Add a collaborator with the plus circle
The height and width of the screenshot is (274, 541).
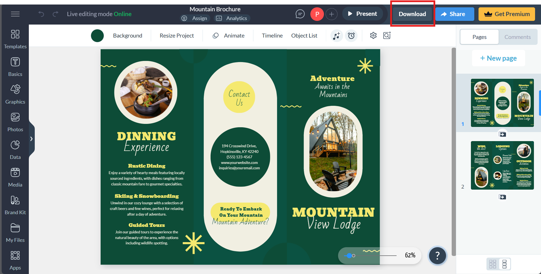[332, 14]
